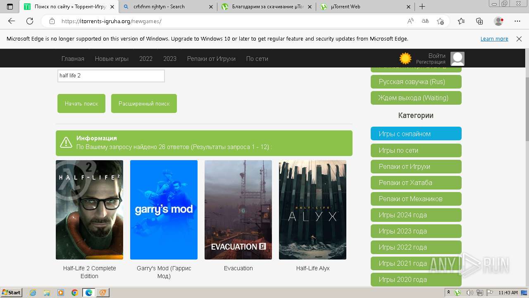Open the Half-Life Alyx cover thumbnail
This screenshot has height=298, width=529.
click(x=312, y=210)
